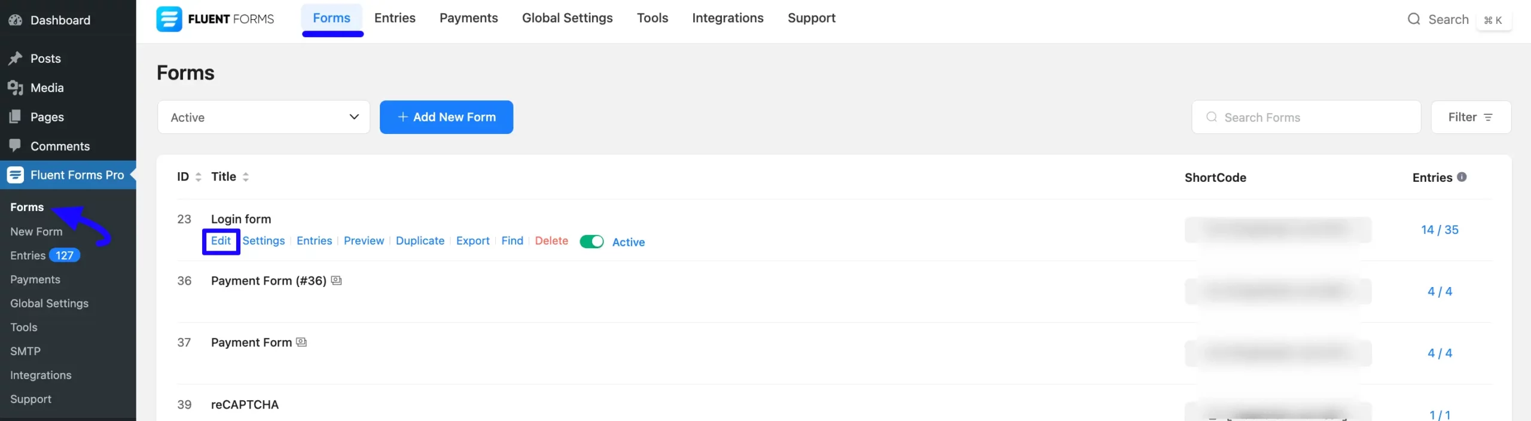Toggle the Login form Active switch

(591, 242)
